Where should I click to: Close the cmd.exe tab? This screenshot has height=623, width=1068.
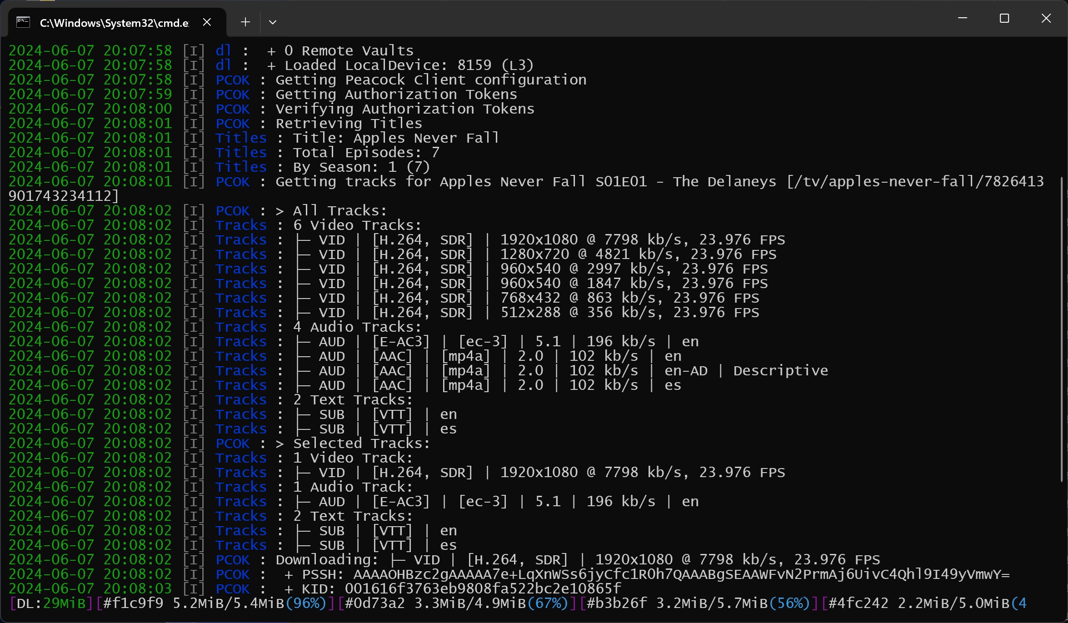click(x=207, y=22)
